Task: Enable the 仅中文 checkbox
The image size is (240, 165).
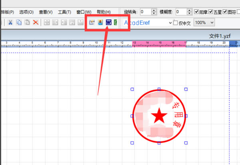Action: tap(175, 23)
